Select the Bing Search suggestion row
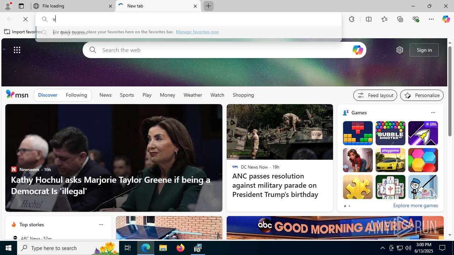Viewport: 454px width, 255px height. (x=188, y=33)
